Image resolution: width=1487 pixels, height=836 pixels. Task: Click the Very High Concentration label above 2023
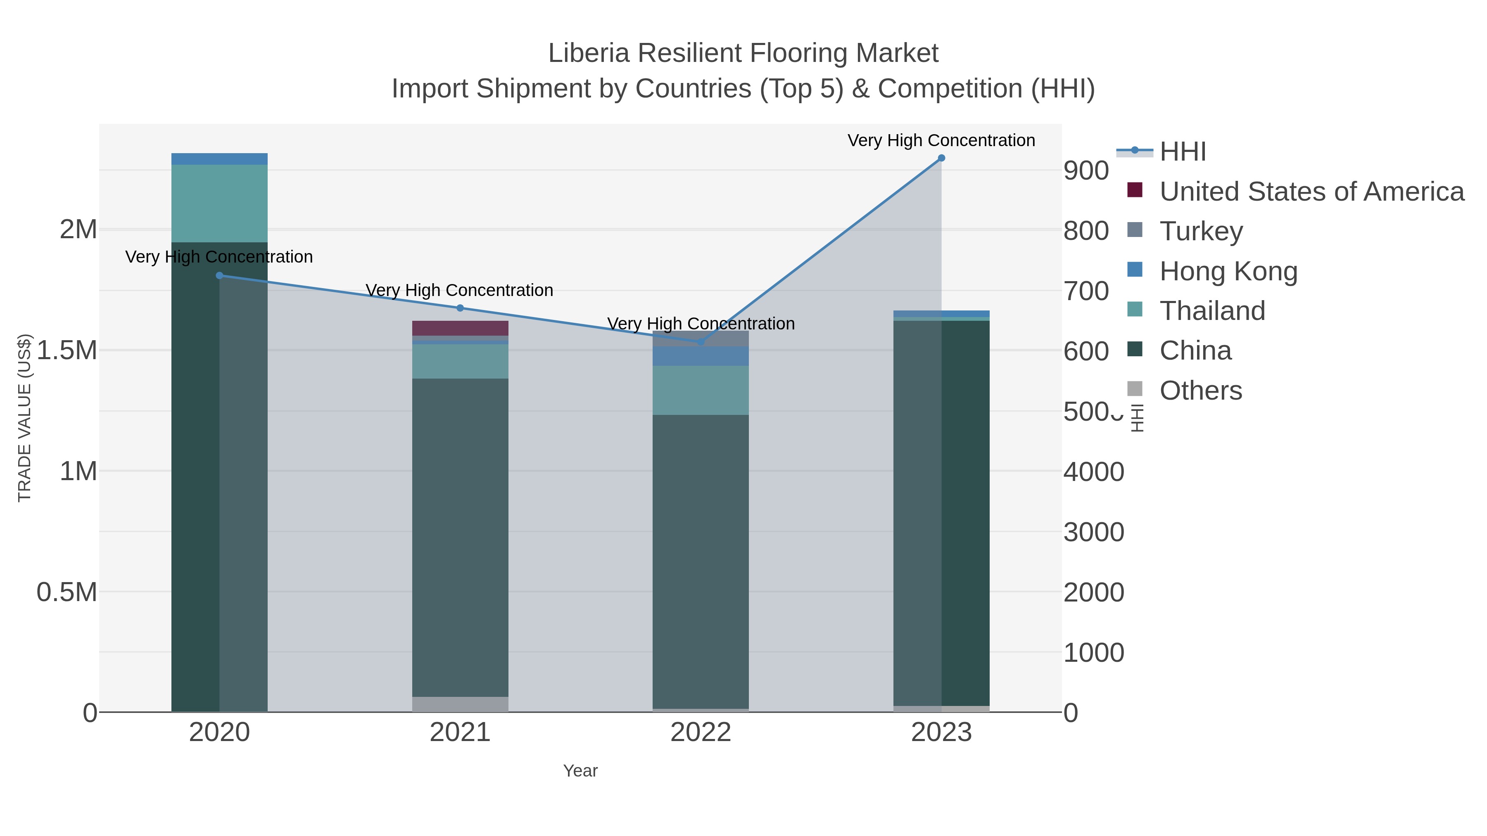941,140
